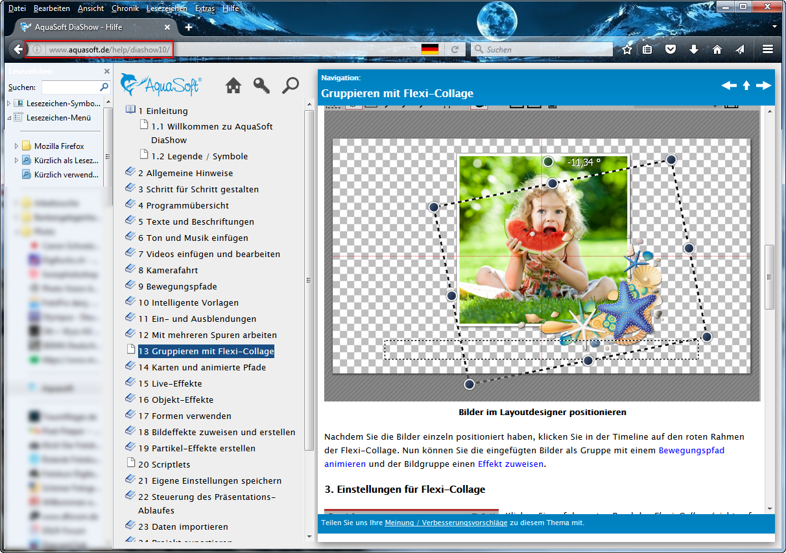This screenshot has width=786, height=553.
Task: Navigate up one level with up arrow
Action: point(746,85)
